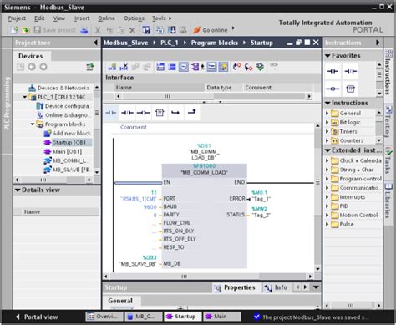Click the open branch icon
The height and width of the screenshot is (325, 396).
tap(175, 113)
